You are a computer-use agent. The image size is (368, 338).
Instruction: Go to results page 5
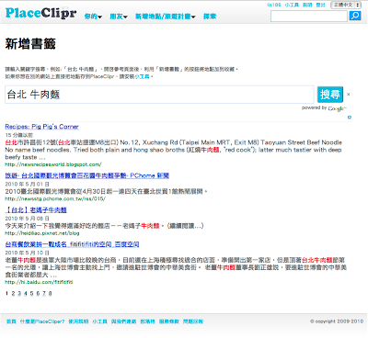click(31, 293)
